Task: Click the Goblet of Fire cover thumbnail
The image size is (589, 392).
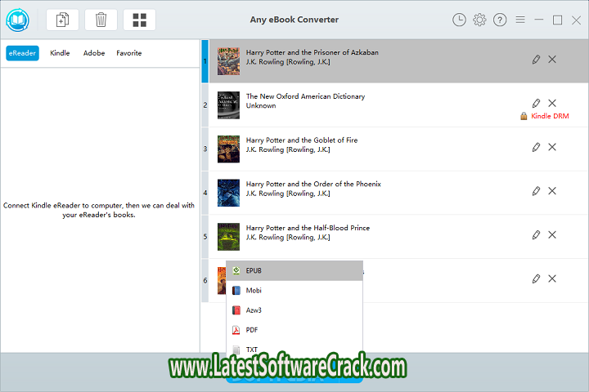Action: pyautogui.click(x=228, y=149)
